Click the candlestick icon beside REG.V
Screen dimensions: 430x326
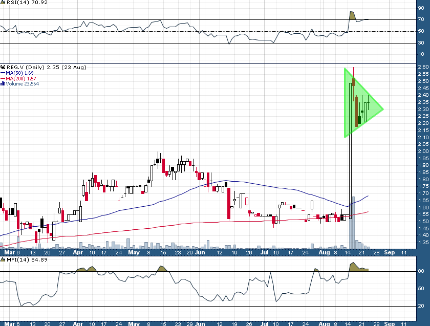(x=3, y=68)
